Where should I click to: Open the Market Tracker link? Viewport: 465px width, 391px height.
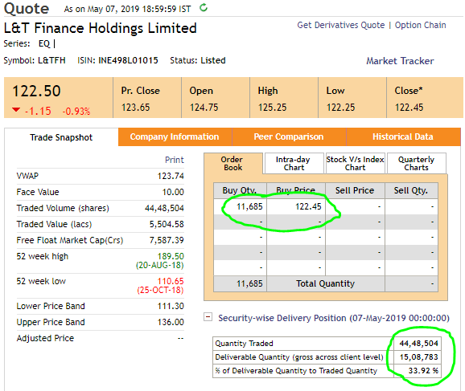[400, 61]
